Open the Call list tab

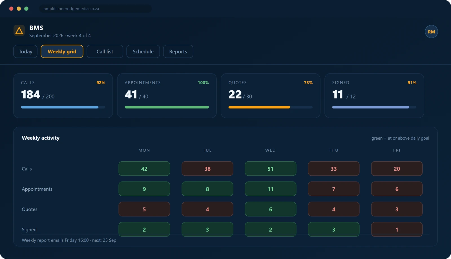coord(105,52)
